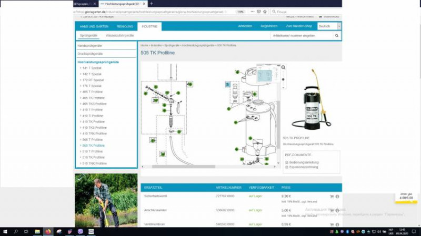The width and height of the screenshot is (421, 236).
Task: Click the yellow rating badge at right edge
Action: pyautogui.click(x=406, y=198)
